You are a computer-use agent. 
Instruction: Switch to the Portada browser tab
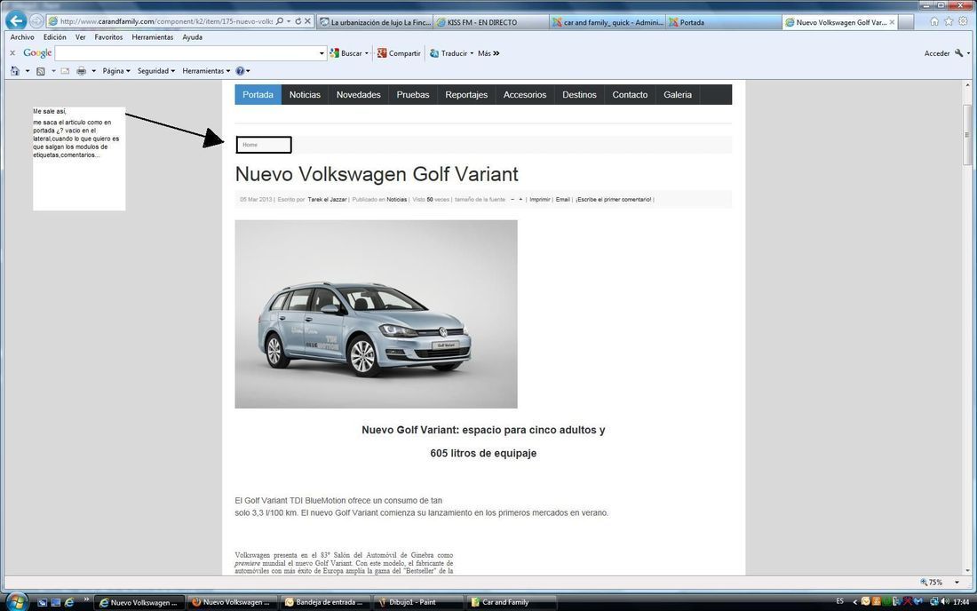(723, 22)
